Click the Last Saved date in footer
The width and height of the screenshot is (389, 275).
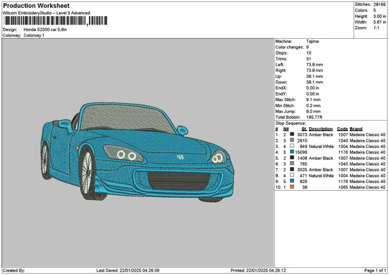128,270
